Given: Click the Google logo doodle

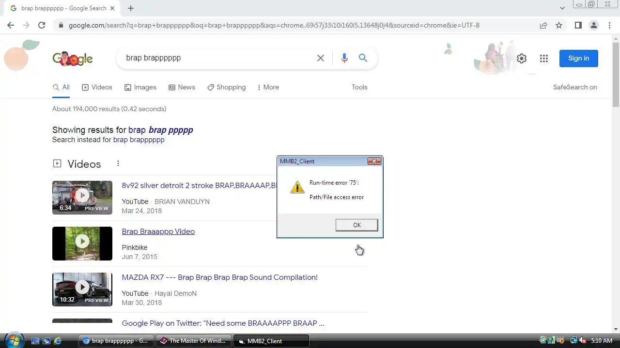Looking at the screenshot, I should 73,58.
